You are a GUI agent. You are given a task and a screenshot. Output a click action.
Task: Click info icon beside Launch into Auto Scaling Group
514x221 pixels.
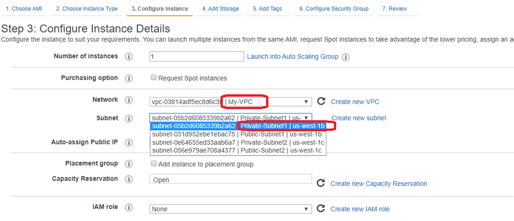(x=345, y=57)
